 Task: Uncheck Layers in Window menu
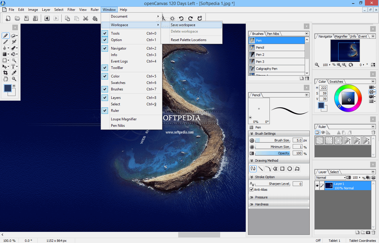pos(105,98)
